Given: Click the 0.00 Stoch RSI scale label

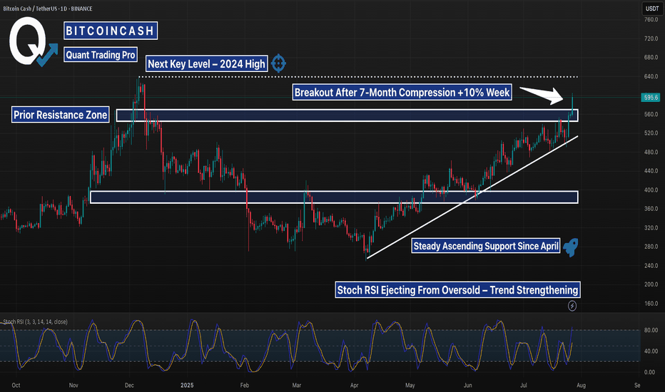Looking at the screenshot, I should [649, 372].
